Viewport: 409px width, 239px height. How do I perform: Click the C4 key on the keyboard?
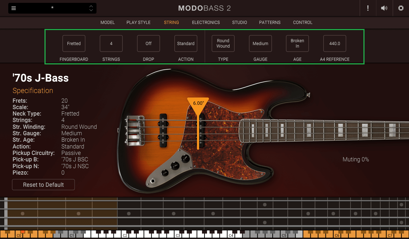tap(231, 235)
